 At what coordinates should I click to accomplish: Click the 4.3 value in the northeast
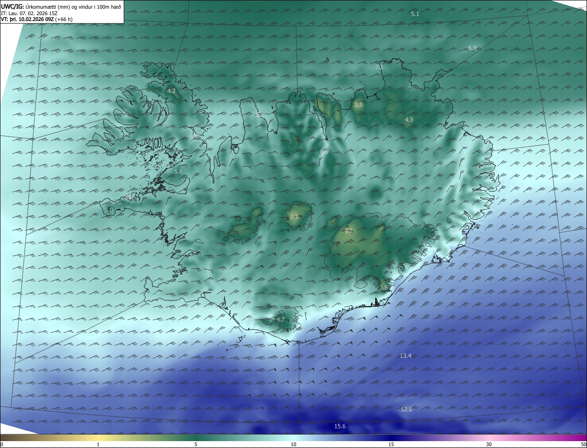click(x=409, y=120)
